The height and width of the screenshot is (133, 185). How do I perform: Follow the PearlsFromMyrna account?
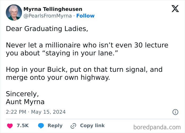(x=85, y=16)
